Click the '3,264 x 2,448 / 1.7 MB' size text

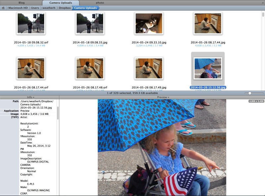pos(149,46)
